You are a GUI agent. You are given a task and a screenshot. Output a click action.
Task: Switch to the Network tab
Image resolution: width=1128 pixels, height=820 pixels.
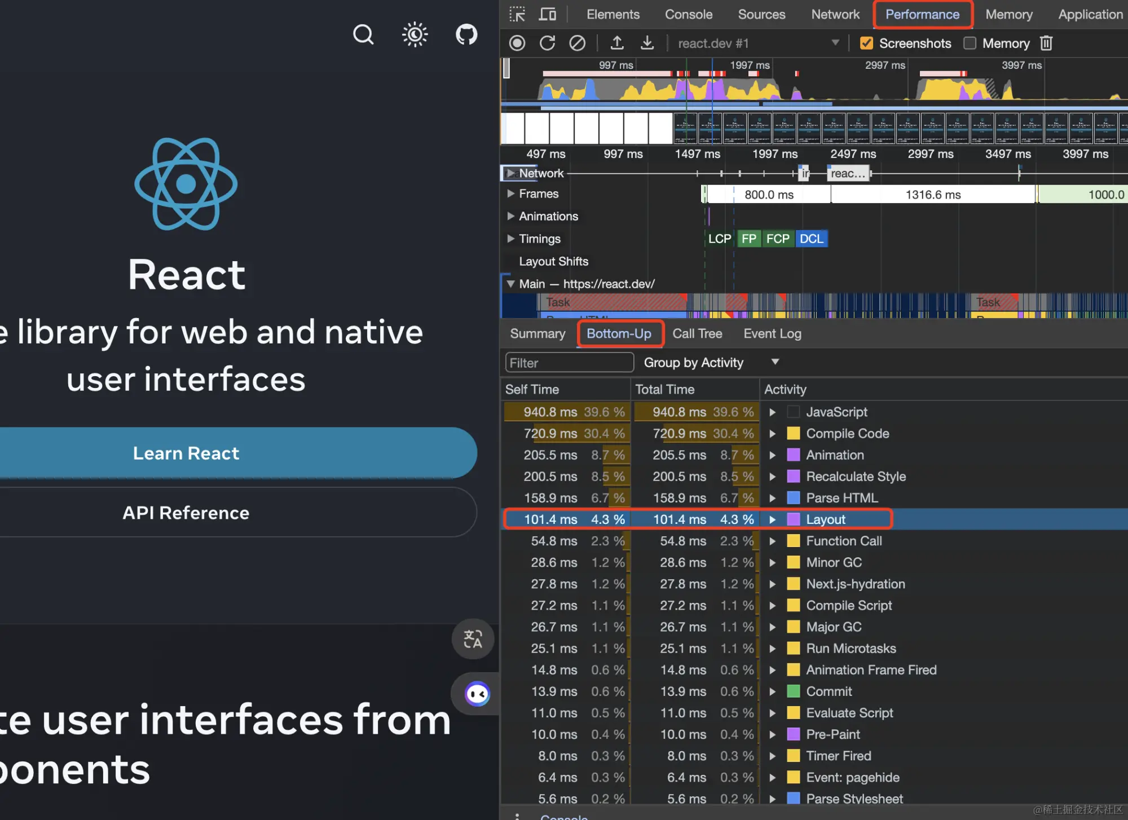835,14
